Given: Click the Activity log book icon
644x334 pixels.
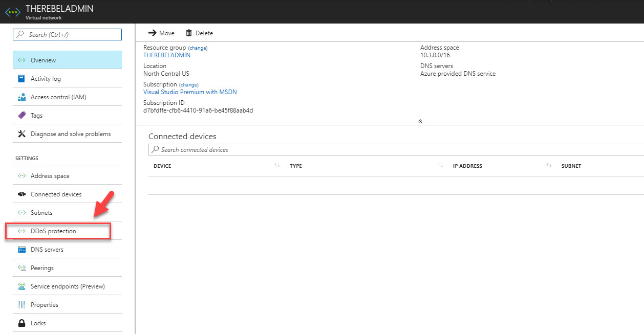Looking at the screenshot, I should (x=22, y=79).
